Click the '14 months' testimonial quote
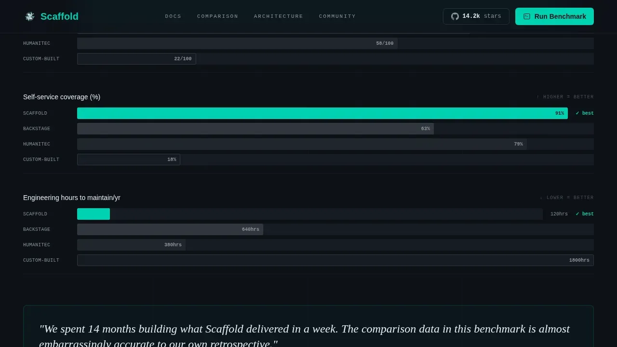The image size is (617, 347). [x=304, y=336]
